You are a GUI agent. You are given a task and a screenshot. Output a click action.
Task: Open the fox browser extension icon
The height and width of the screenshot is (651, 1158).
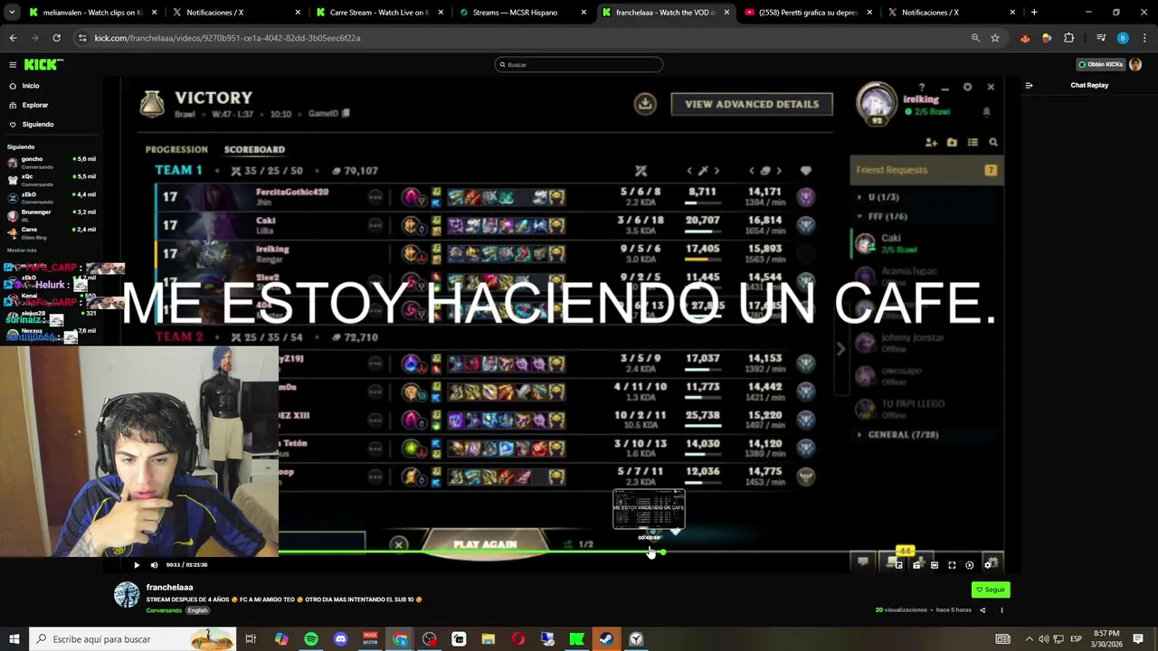[x=1025, y=38]
